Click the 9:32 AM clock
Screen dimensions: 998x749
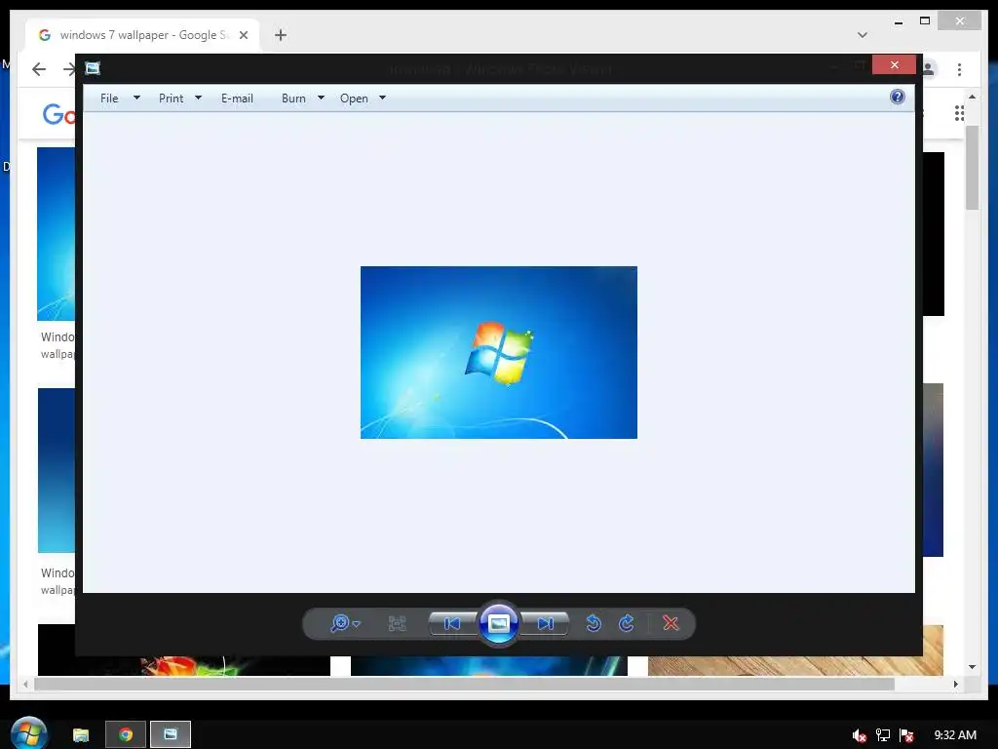955,735
